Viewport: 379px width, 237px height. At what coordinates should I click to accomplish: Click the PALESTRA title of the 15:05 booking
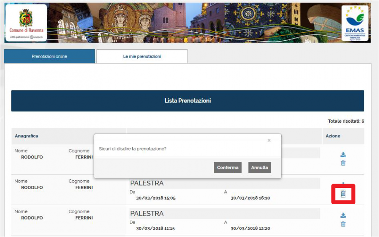(x=147, y=183)
